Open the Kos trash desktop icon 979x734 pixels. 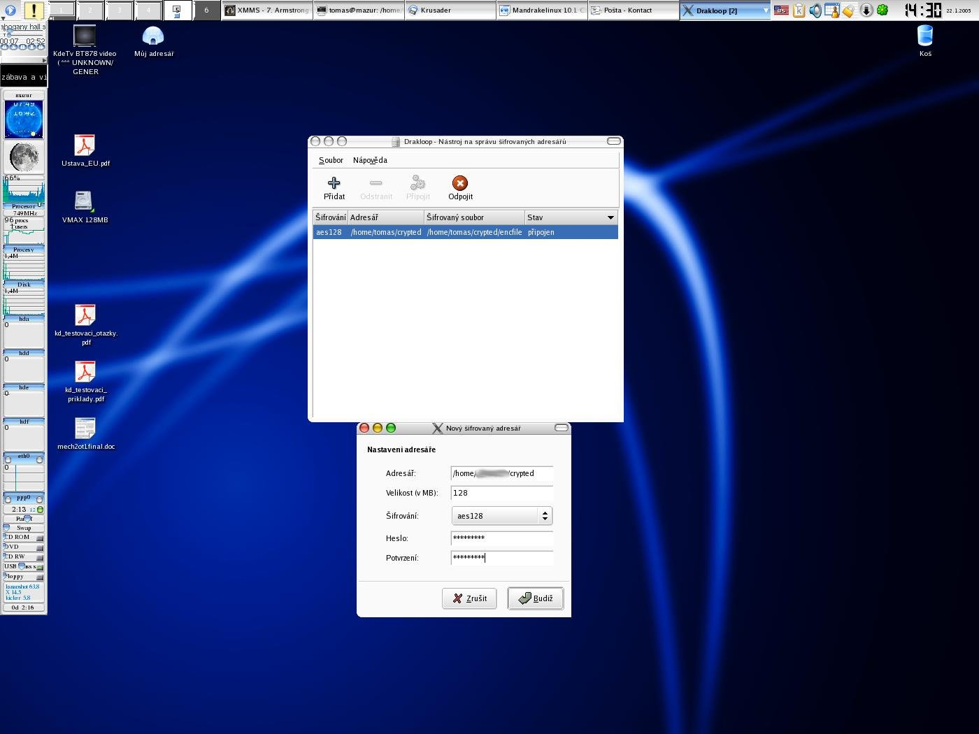click(x=924, y=36)
